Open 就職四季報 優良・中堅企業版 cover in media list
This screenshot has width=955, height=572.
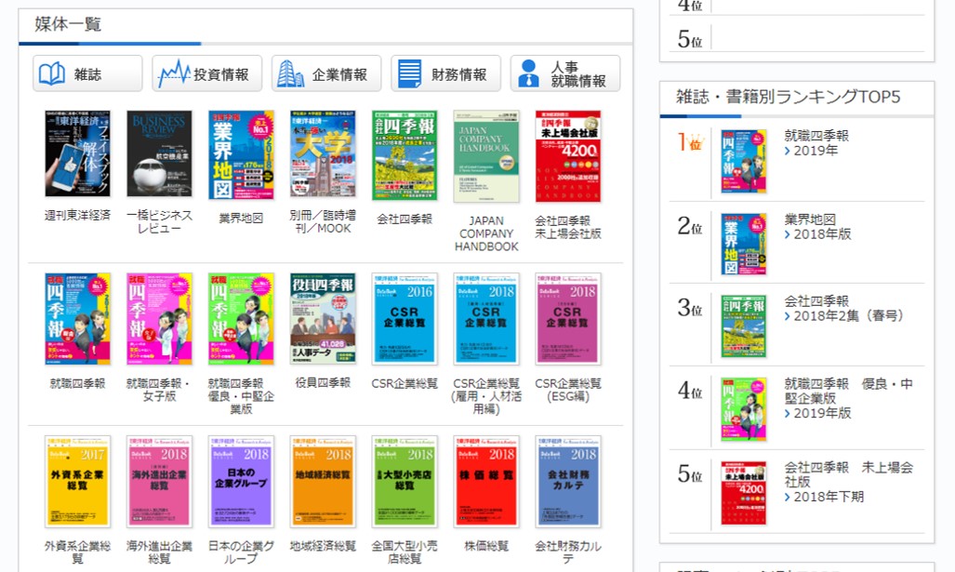(x=241, y=319)
